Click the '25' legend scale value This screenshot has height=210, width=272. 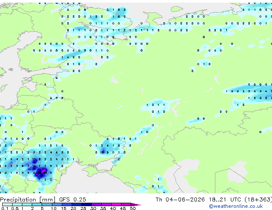tap(83, 208)
